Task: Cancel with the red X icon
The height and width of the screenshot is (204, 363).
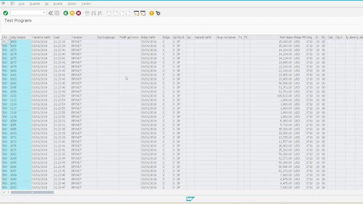Action: tap(79, 13)
